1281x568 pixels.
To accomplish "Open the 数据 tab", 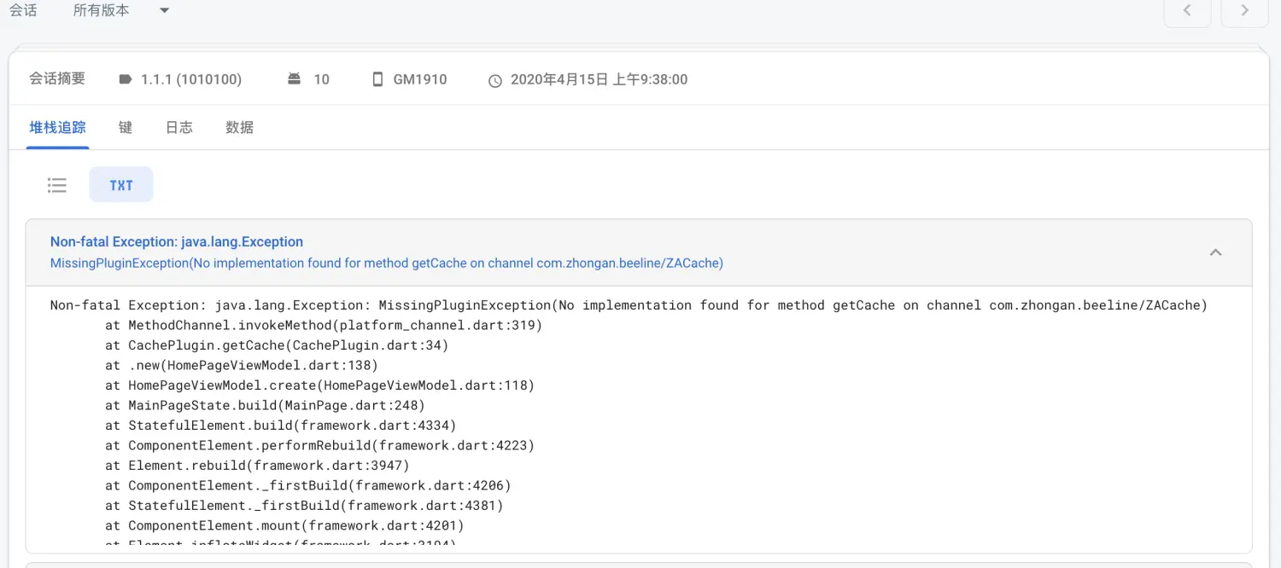I will [x=239, y=128].
